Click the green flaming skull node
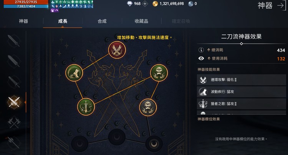The width and height of the screenshot is (288, 155). [159, 73]
